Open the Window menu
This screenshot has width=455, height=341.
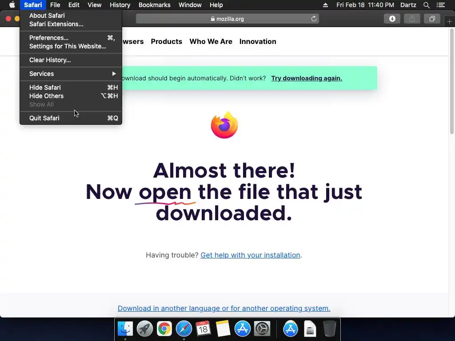click(190, 5)
